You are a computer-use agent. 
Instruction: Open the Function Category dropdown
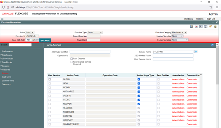coord(179,32)
